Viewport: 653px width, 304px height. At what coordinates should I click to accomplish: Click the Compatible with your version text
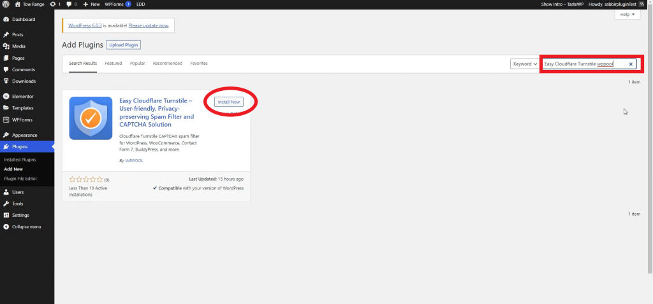pyautogui.click(x=198, y=188)
